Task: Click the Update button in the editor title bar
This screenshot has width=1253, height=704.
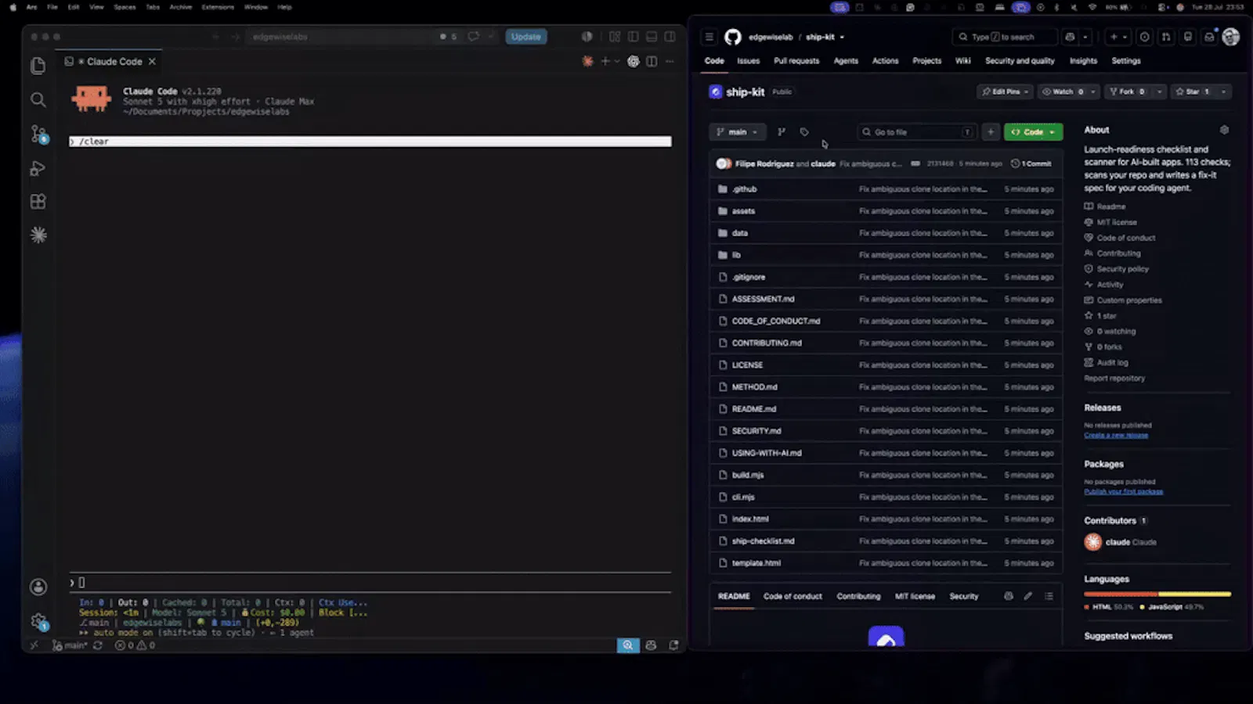Action: (525, 37)
